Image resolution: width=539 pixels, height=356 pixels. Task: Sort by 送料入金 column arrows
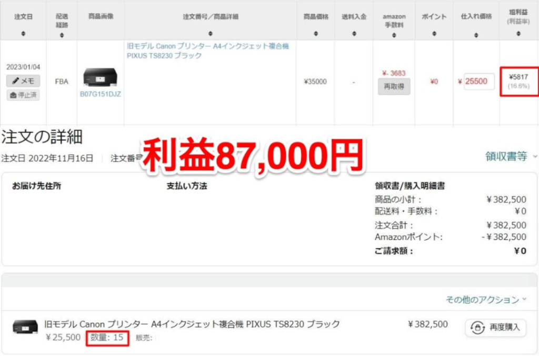[x=354, y=34]
